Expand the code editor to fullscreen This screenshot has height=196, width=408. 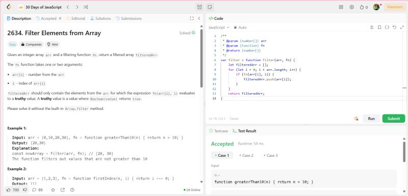402,27
